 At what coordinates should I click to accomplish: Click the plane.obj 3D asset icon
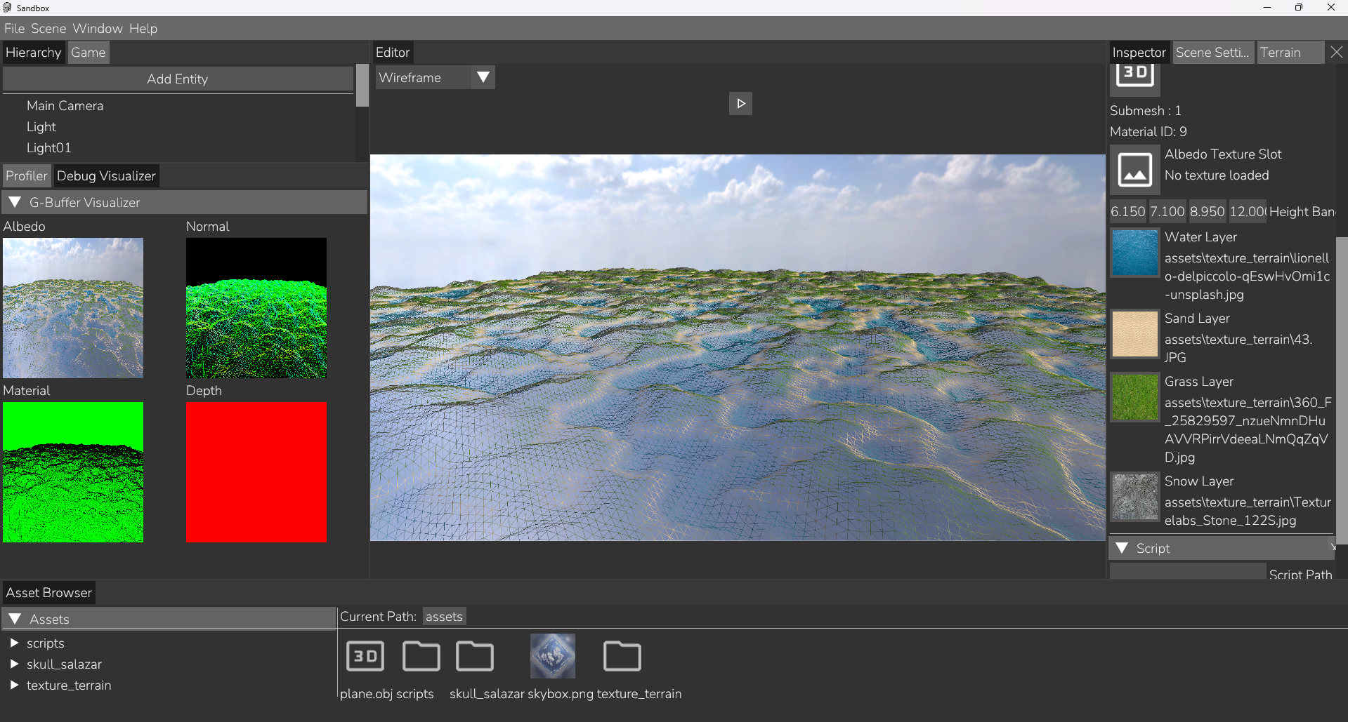(365, 657)
